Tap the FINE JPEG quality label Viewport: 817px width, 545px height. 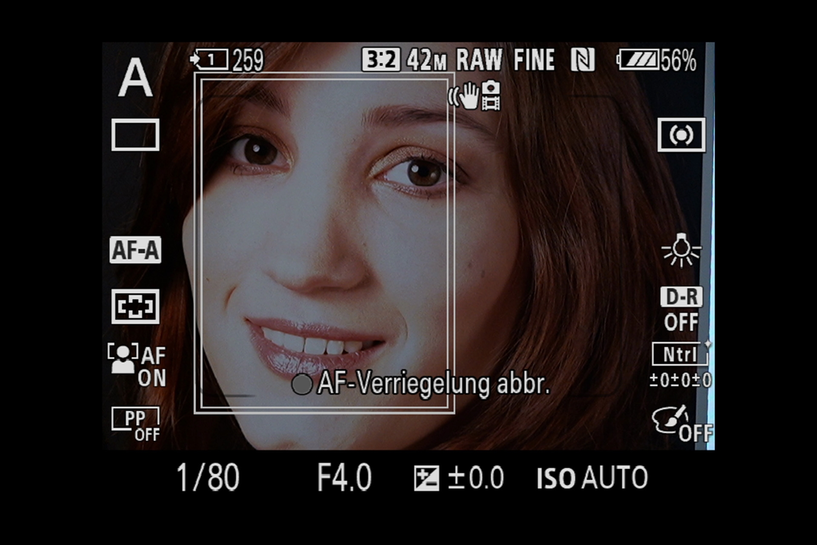[534, 60]
